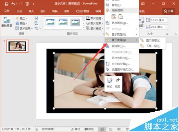Click the left-middle resize handle of the photo
Screen dimensions: 179x132
pos(54,81)
